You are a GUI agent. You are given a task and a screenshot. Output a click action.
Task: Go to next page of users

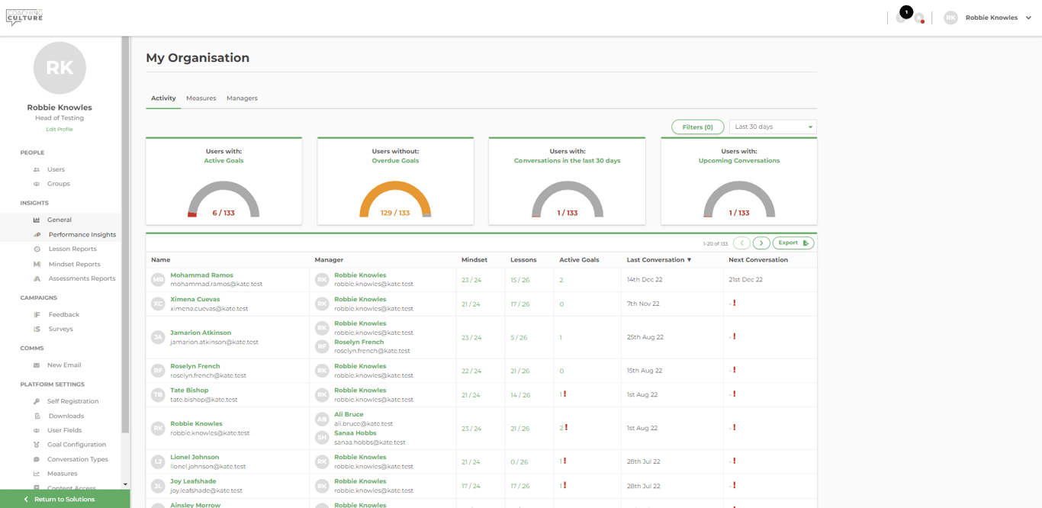coord(761,243)
